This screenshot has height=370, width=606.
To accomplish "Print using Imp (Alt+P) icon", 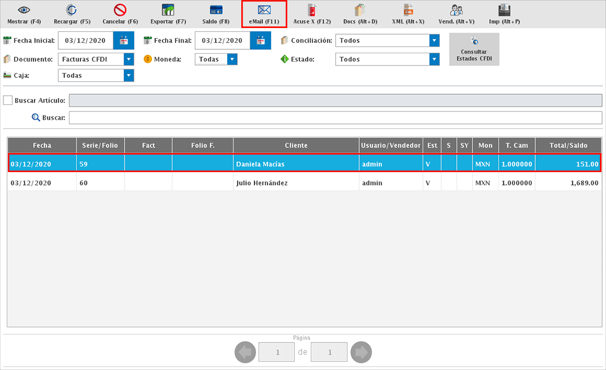I will 504,10.
